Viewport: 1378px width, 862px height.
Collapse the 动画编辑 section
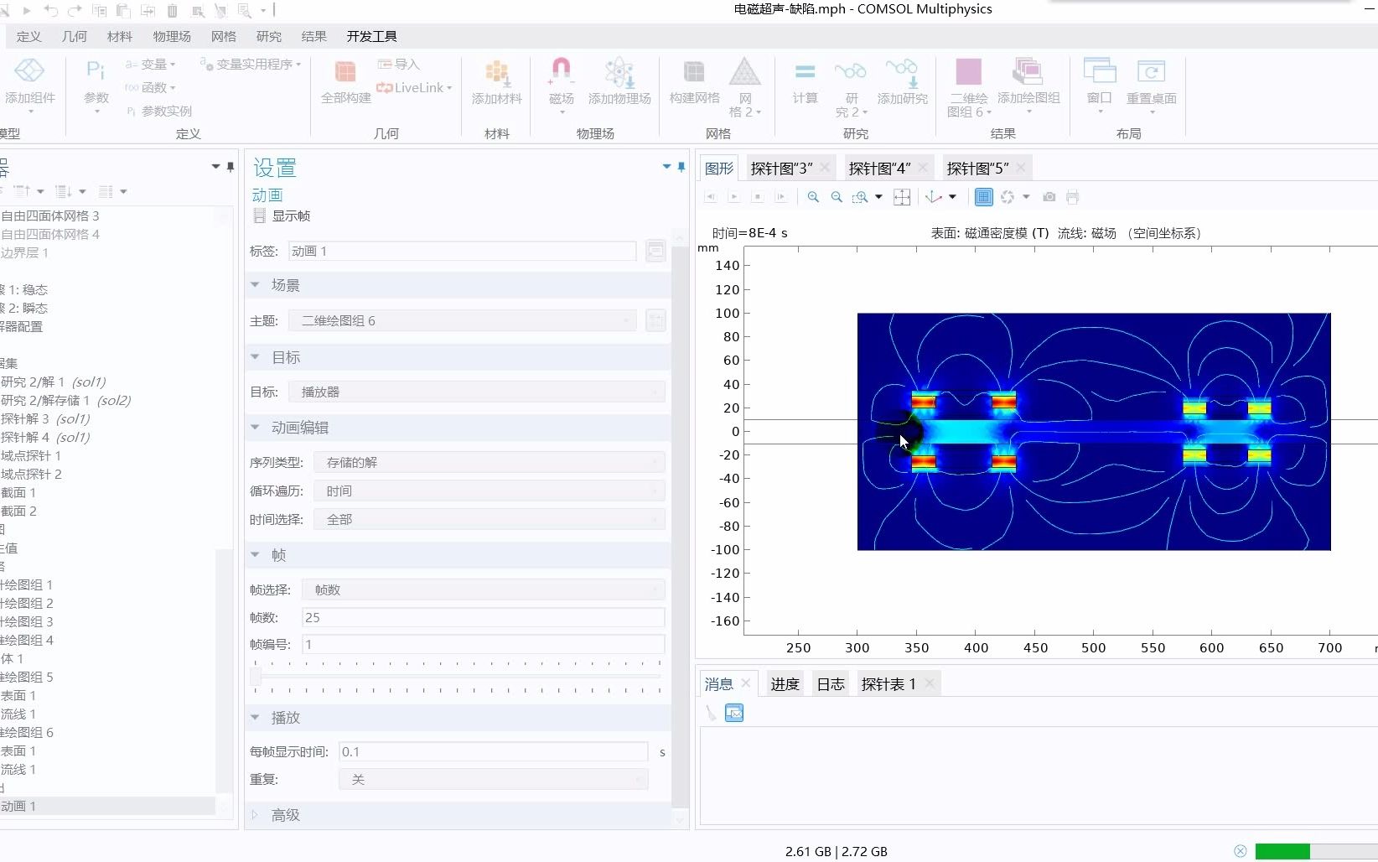(254, 428)
